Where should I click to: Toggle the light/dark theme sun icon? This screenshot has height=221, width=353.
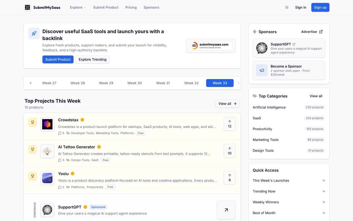tap(287, 7)
